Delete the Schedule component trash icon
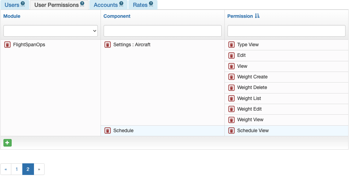Image resolution: width=350 pixels, height=176 pixels. pyautogui.click(x=108, y=130)
